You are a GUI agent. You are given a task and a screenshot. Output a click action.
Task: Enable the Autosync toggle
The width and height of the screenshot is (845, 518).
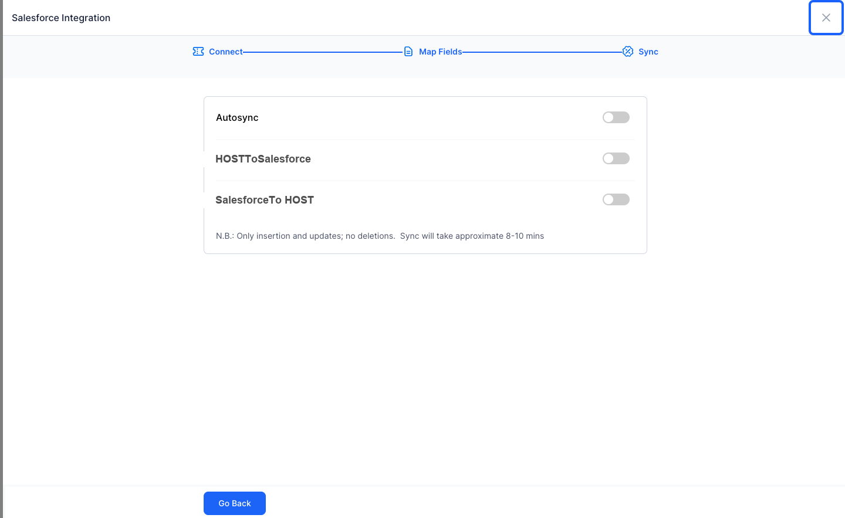tap(616, 117)
